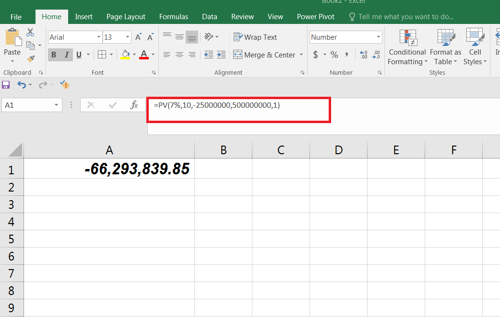Redo action icon

coord(43,85)
